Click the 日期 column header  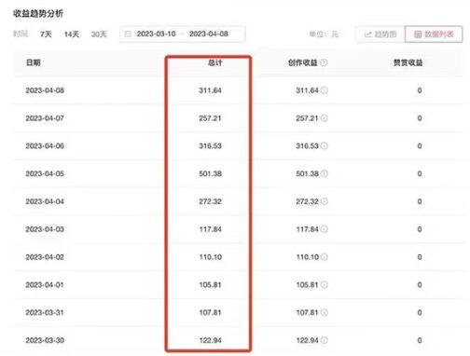(x=34, y=62)
